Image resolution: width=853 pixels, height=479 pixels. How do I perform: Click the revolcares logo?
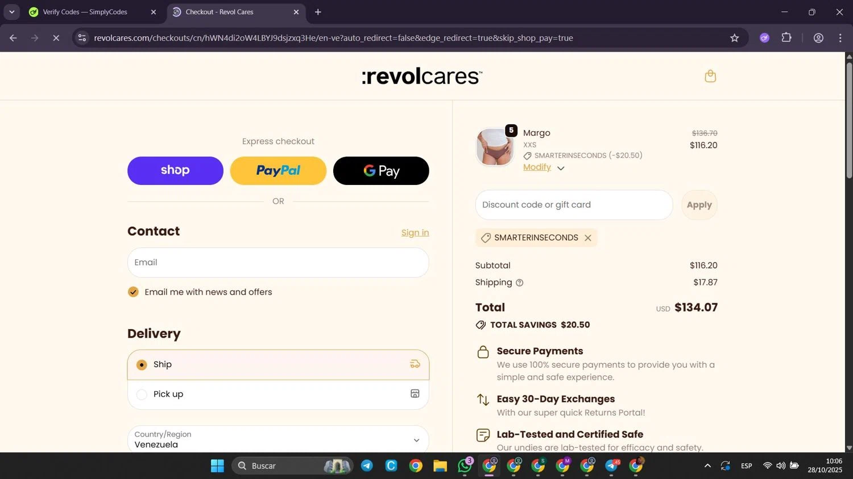point(422,76)
